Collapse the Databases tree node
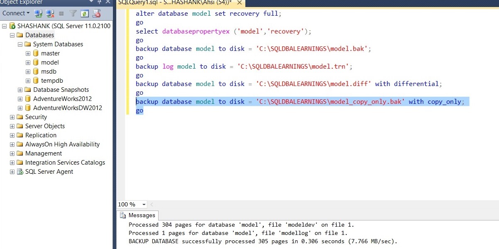499x249 pixels. pyautogui.click(x=12, y=35)
